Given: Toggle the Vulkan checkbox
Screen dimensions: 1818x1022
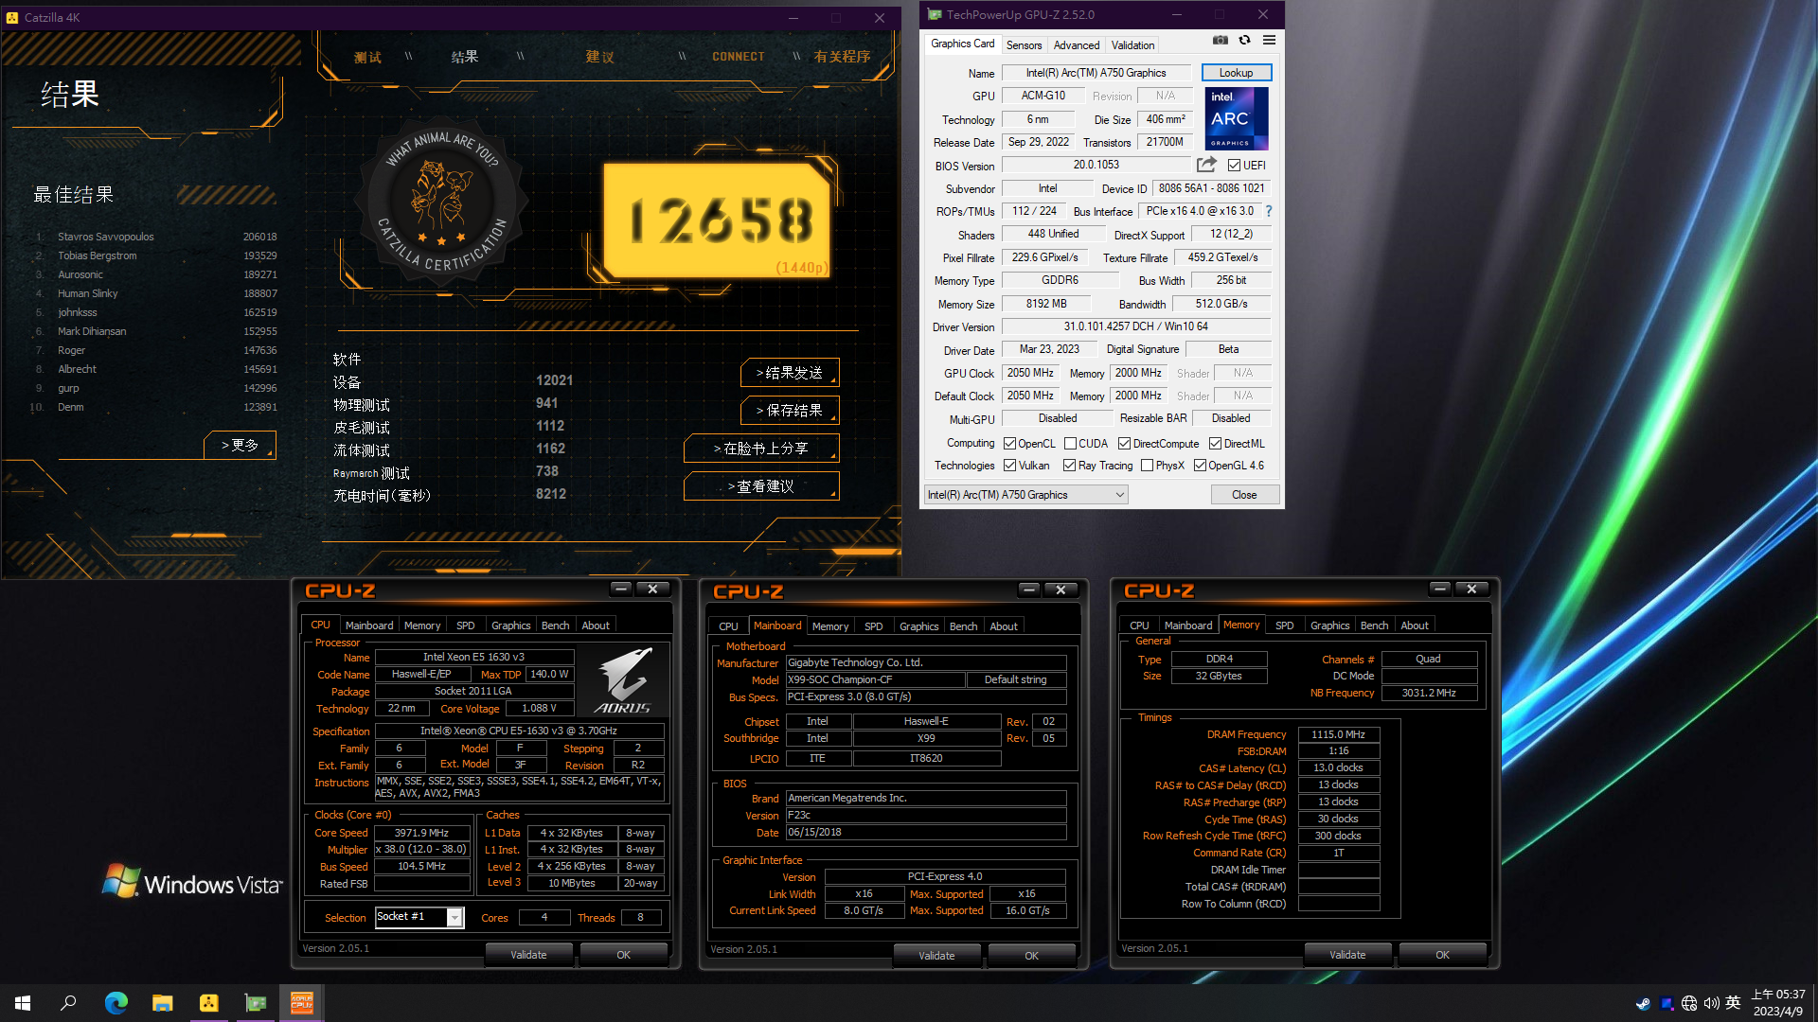Looking at the screenshot, I should (x=1009, y=465).
